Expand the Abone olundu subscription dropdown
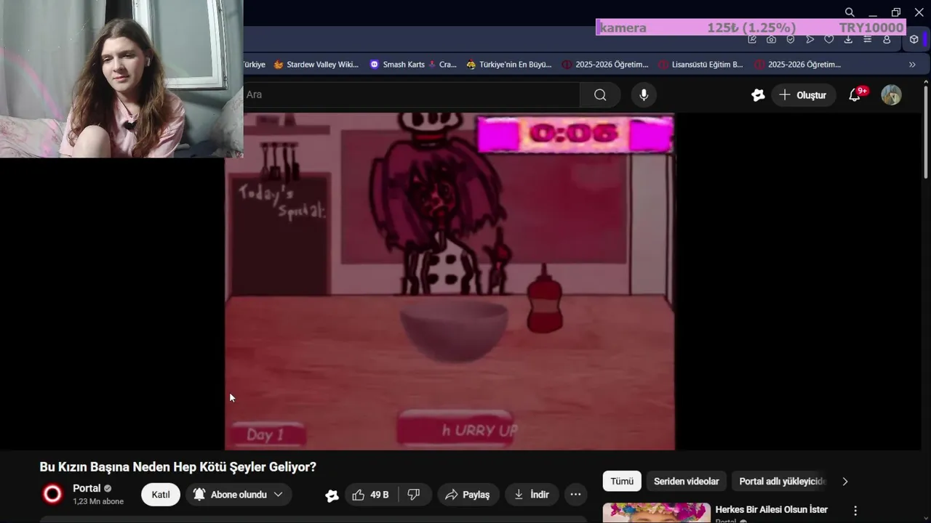Image resolution: width=931 pixels, height=523 pixels. pyautogui.click(x=239, y=495)
